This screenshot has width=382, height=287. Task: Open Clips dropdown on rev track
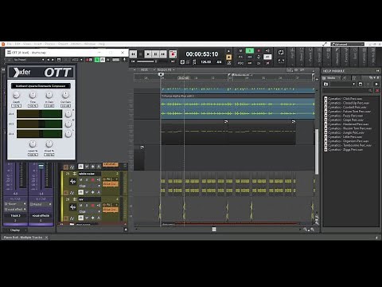90,211
